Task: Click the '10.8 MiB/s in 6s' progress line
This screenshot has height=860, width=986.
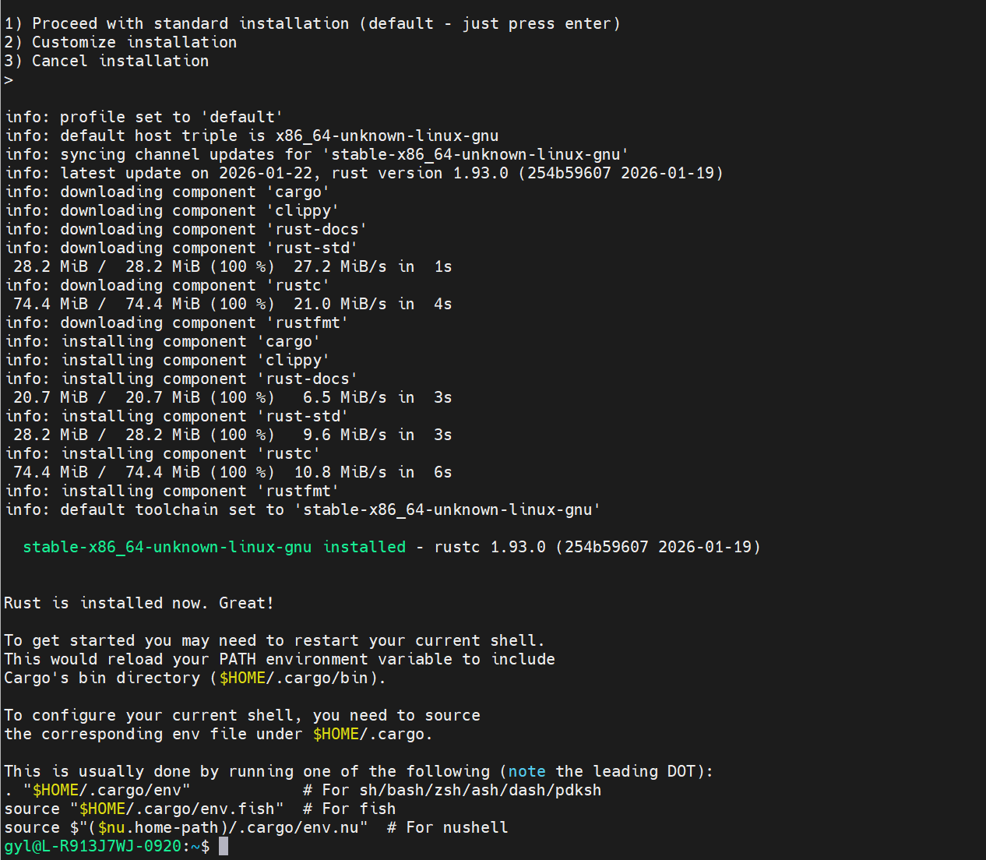Action: tap(232, 472)
